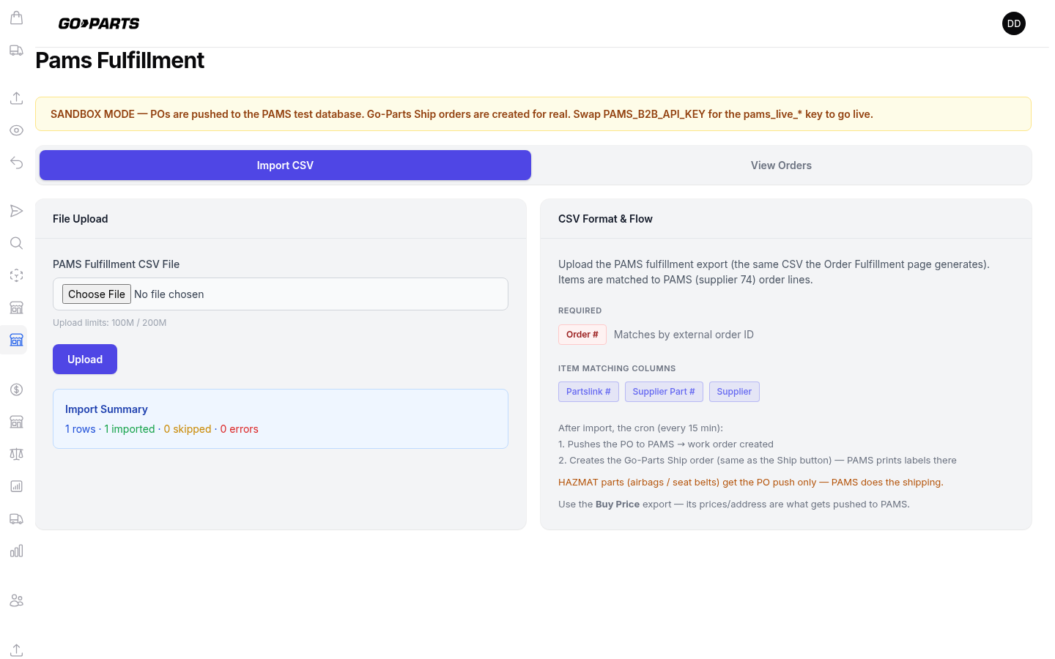
Task: Click the truck icon below the shopping bag
Action: pos(16,51)
